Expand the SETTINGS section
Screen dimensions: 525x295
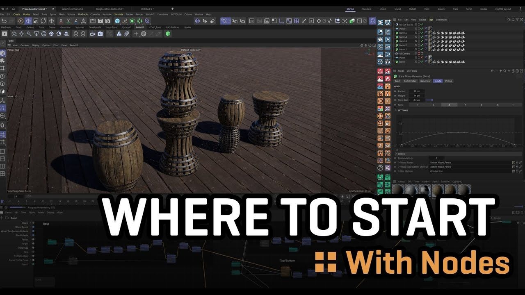point(396,110)
